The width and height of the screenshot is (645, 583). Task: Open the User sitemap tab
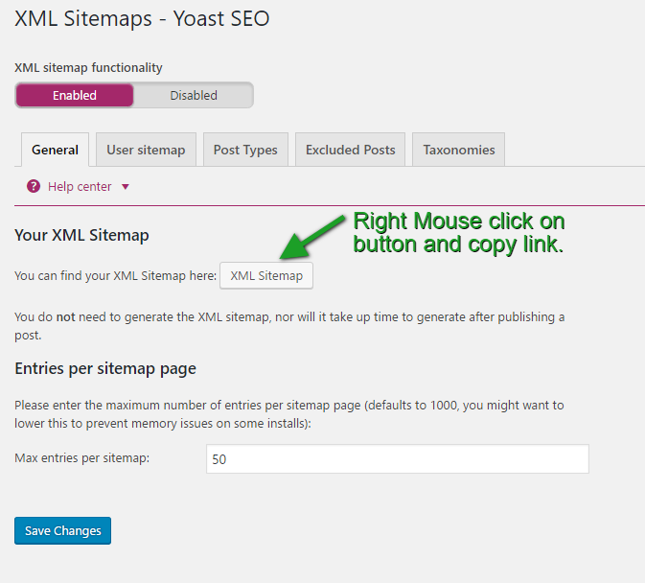click(x=146, y=150)
